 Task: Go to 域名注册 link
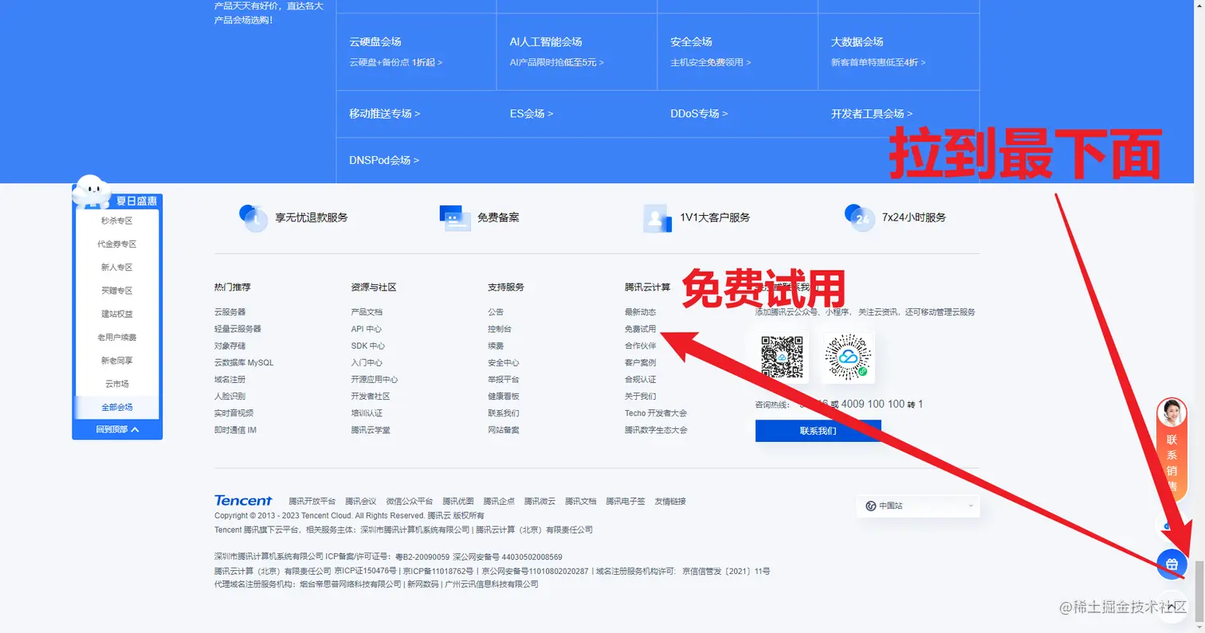coord(230,380)
